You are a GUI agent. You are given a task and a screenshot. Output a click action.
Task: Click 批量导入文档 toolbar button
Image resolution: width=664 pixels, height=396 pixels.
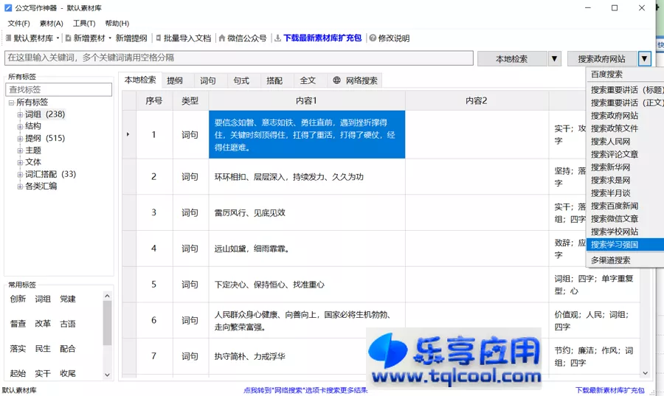tap(183, 38)
